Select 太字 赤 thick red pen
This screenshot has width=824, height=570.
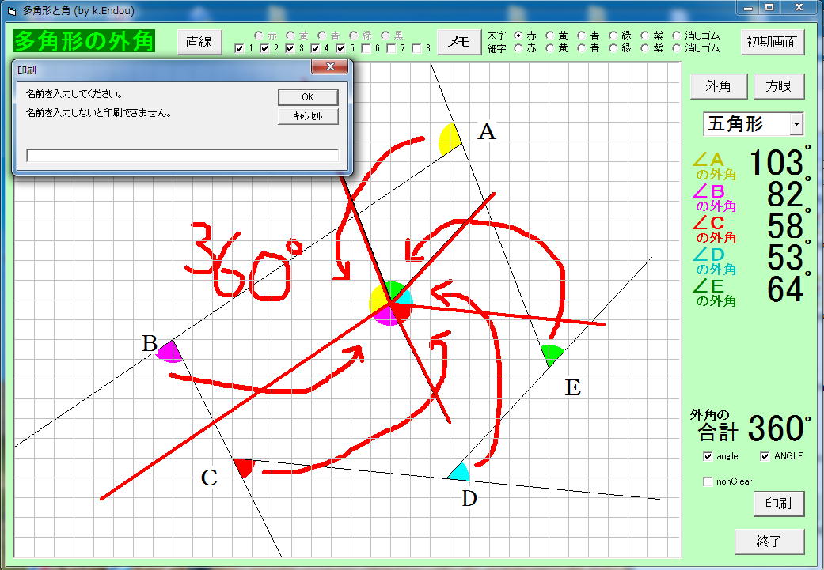click(x=518, y=36)
